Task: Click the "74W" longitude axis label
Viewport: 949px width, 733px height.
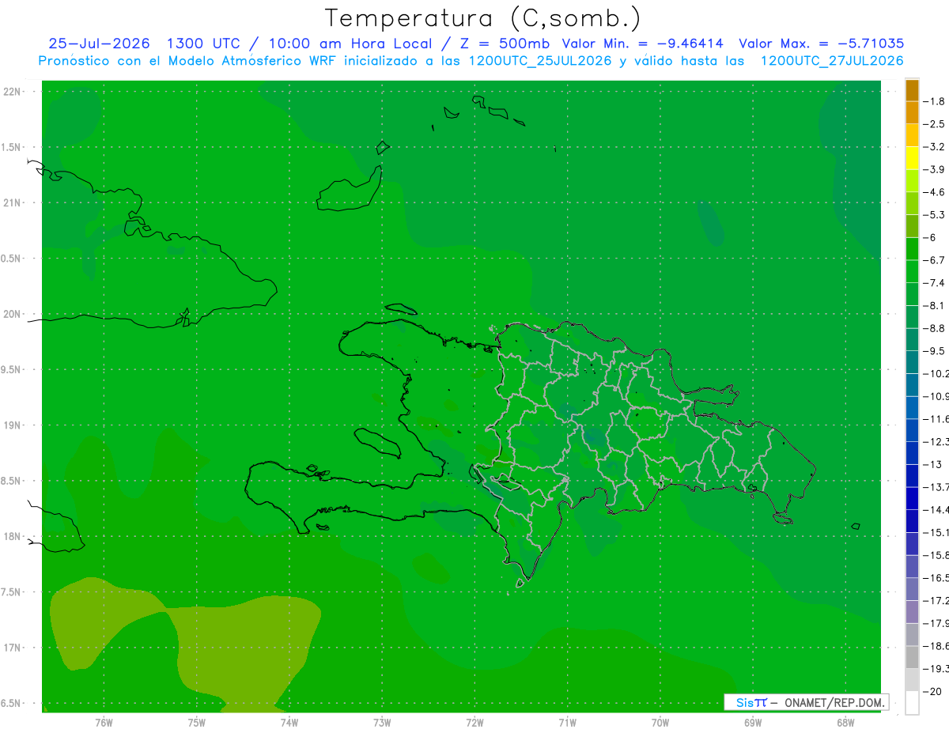Action: [289, 722]
